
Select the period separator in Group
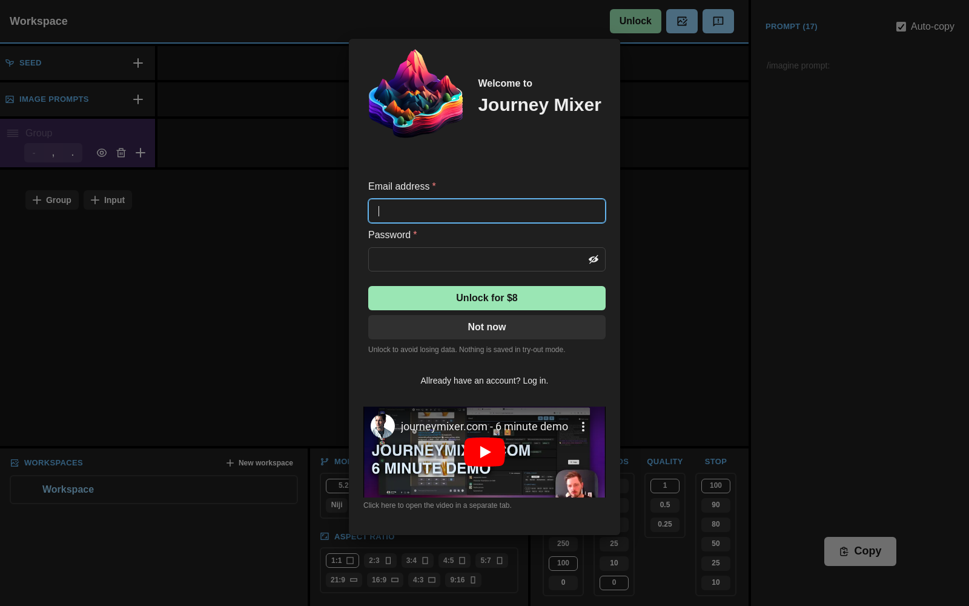pos(73,153)
